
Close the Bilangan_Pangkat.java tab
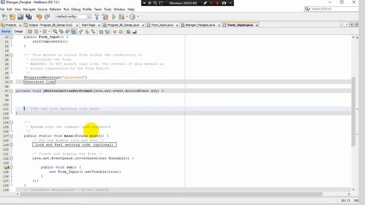point(219,25)
